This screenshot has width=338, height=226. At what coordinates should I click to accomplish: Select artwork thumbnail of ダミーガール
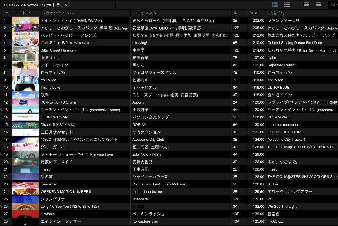click(25, 147)
